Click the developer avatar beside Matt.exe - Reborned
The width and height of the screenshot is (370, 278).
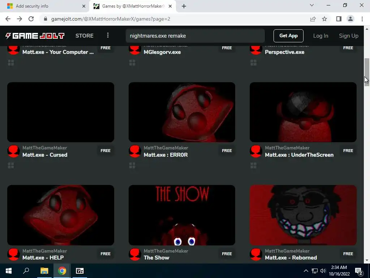[256, 254]
